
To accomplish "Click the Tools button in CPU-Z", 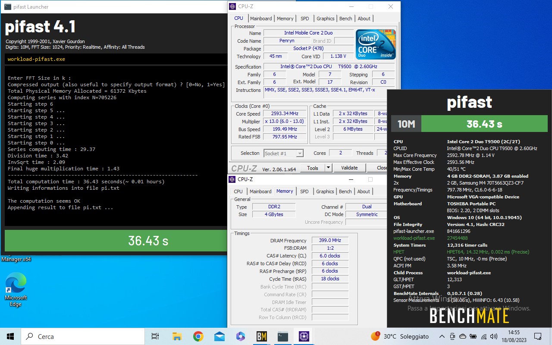I will pos(313,168).
